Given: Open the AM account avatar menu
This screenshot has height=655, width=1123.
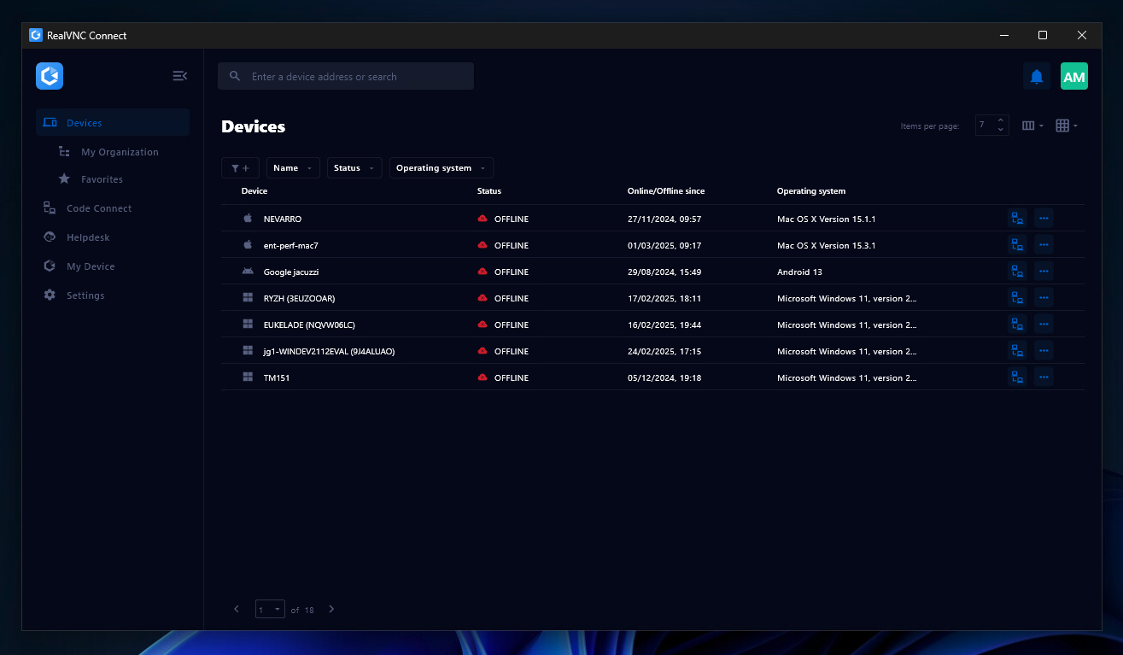Looking at the screenshot, I should [x=1073, y=77].
